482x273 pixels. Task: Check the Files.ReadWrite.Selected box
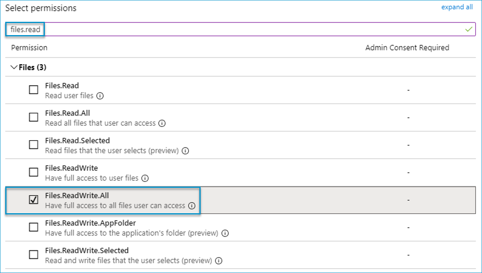point(34,255)
